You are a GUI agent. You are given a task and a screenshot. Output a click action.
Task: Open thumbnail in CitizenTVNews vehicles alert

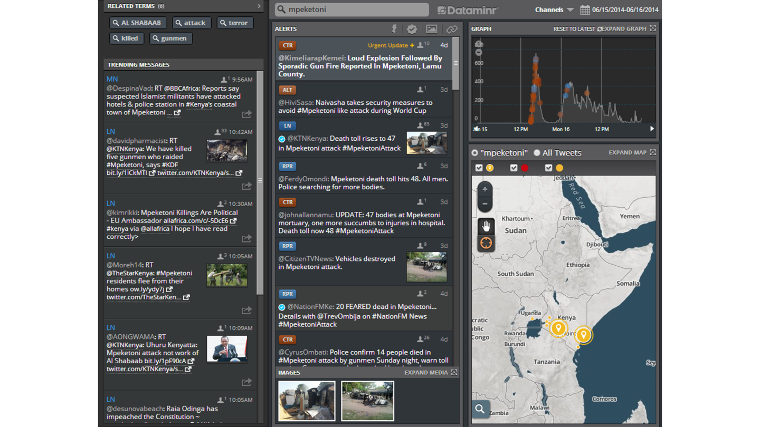[426, 267]
